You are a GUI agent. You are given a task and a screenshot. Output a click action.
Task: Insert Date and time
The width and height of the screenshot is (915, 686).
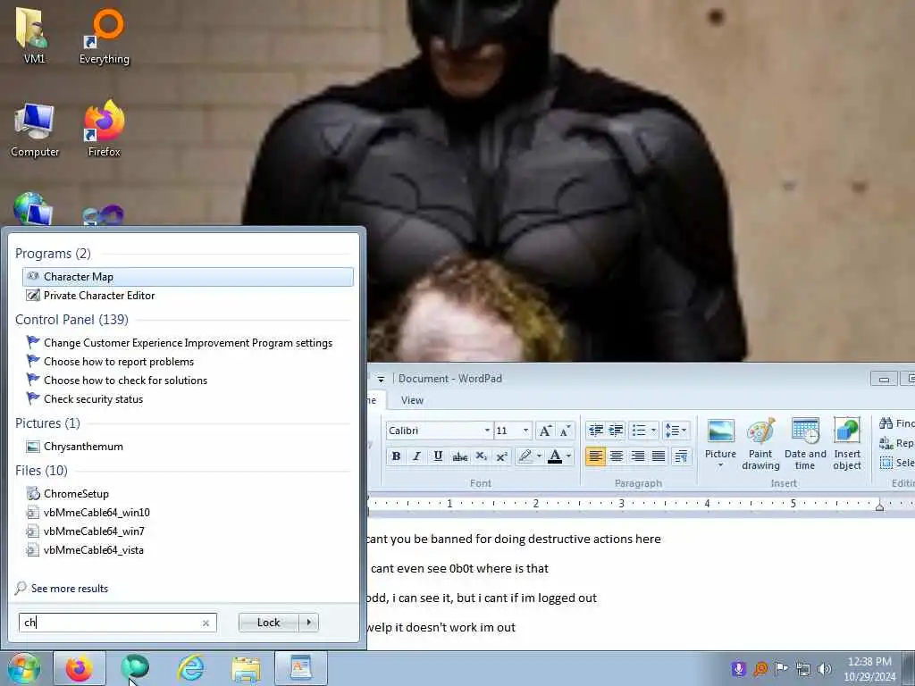point(805,444)
